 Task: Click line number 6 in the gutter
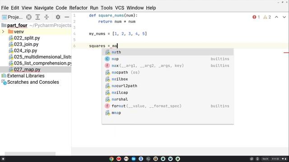pyautogui.click(x=75, y=46)
